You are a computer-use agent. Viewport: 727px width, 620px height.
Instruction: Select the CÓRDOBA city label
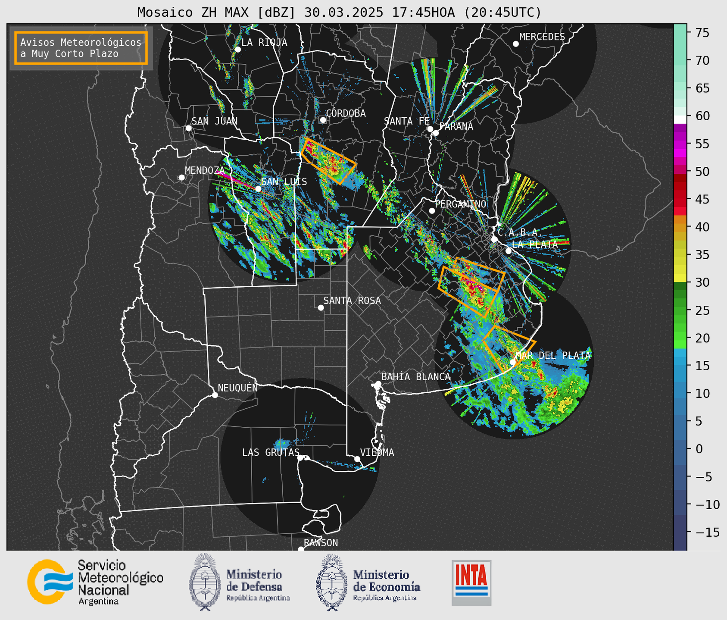[346, 113]
